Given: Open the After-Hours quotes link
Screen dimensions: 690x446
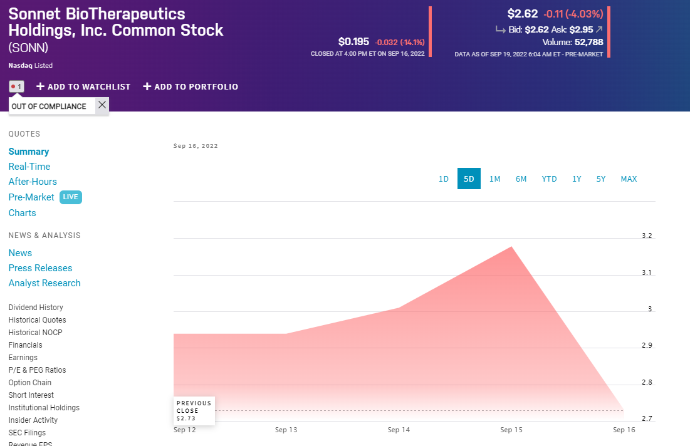Looking at the screenshot, I should [33, 182].
